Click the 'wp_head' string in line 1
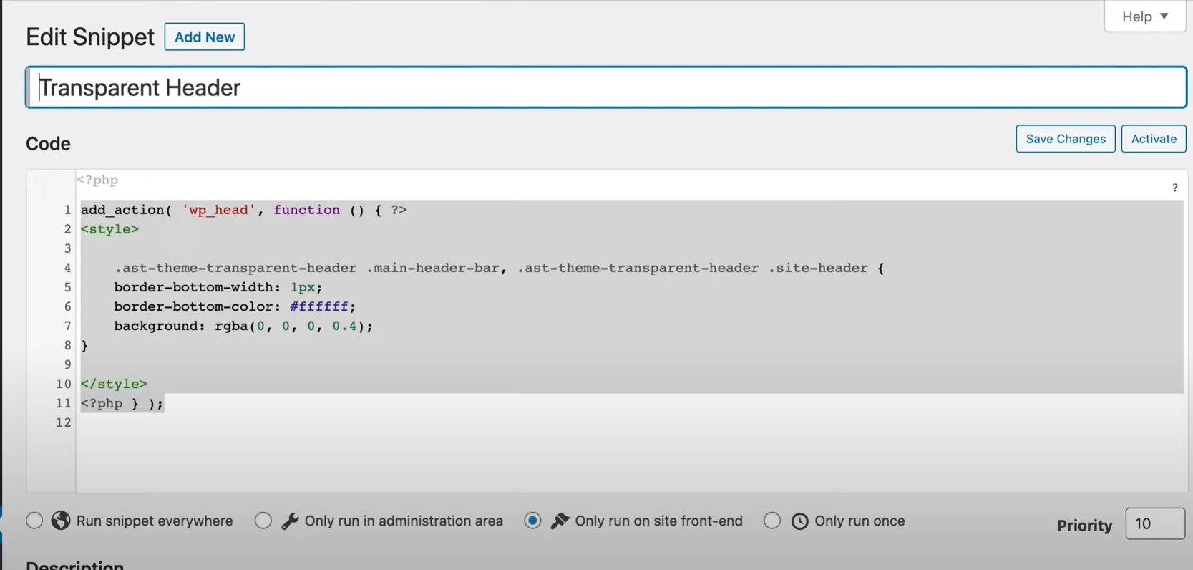Viewport: 1193px width, 570px height. (x=218, y=210)
